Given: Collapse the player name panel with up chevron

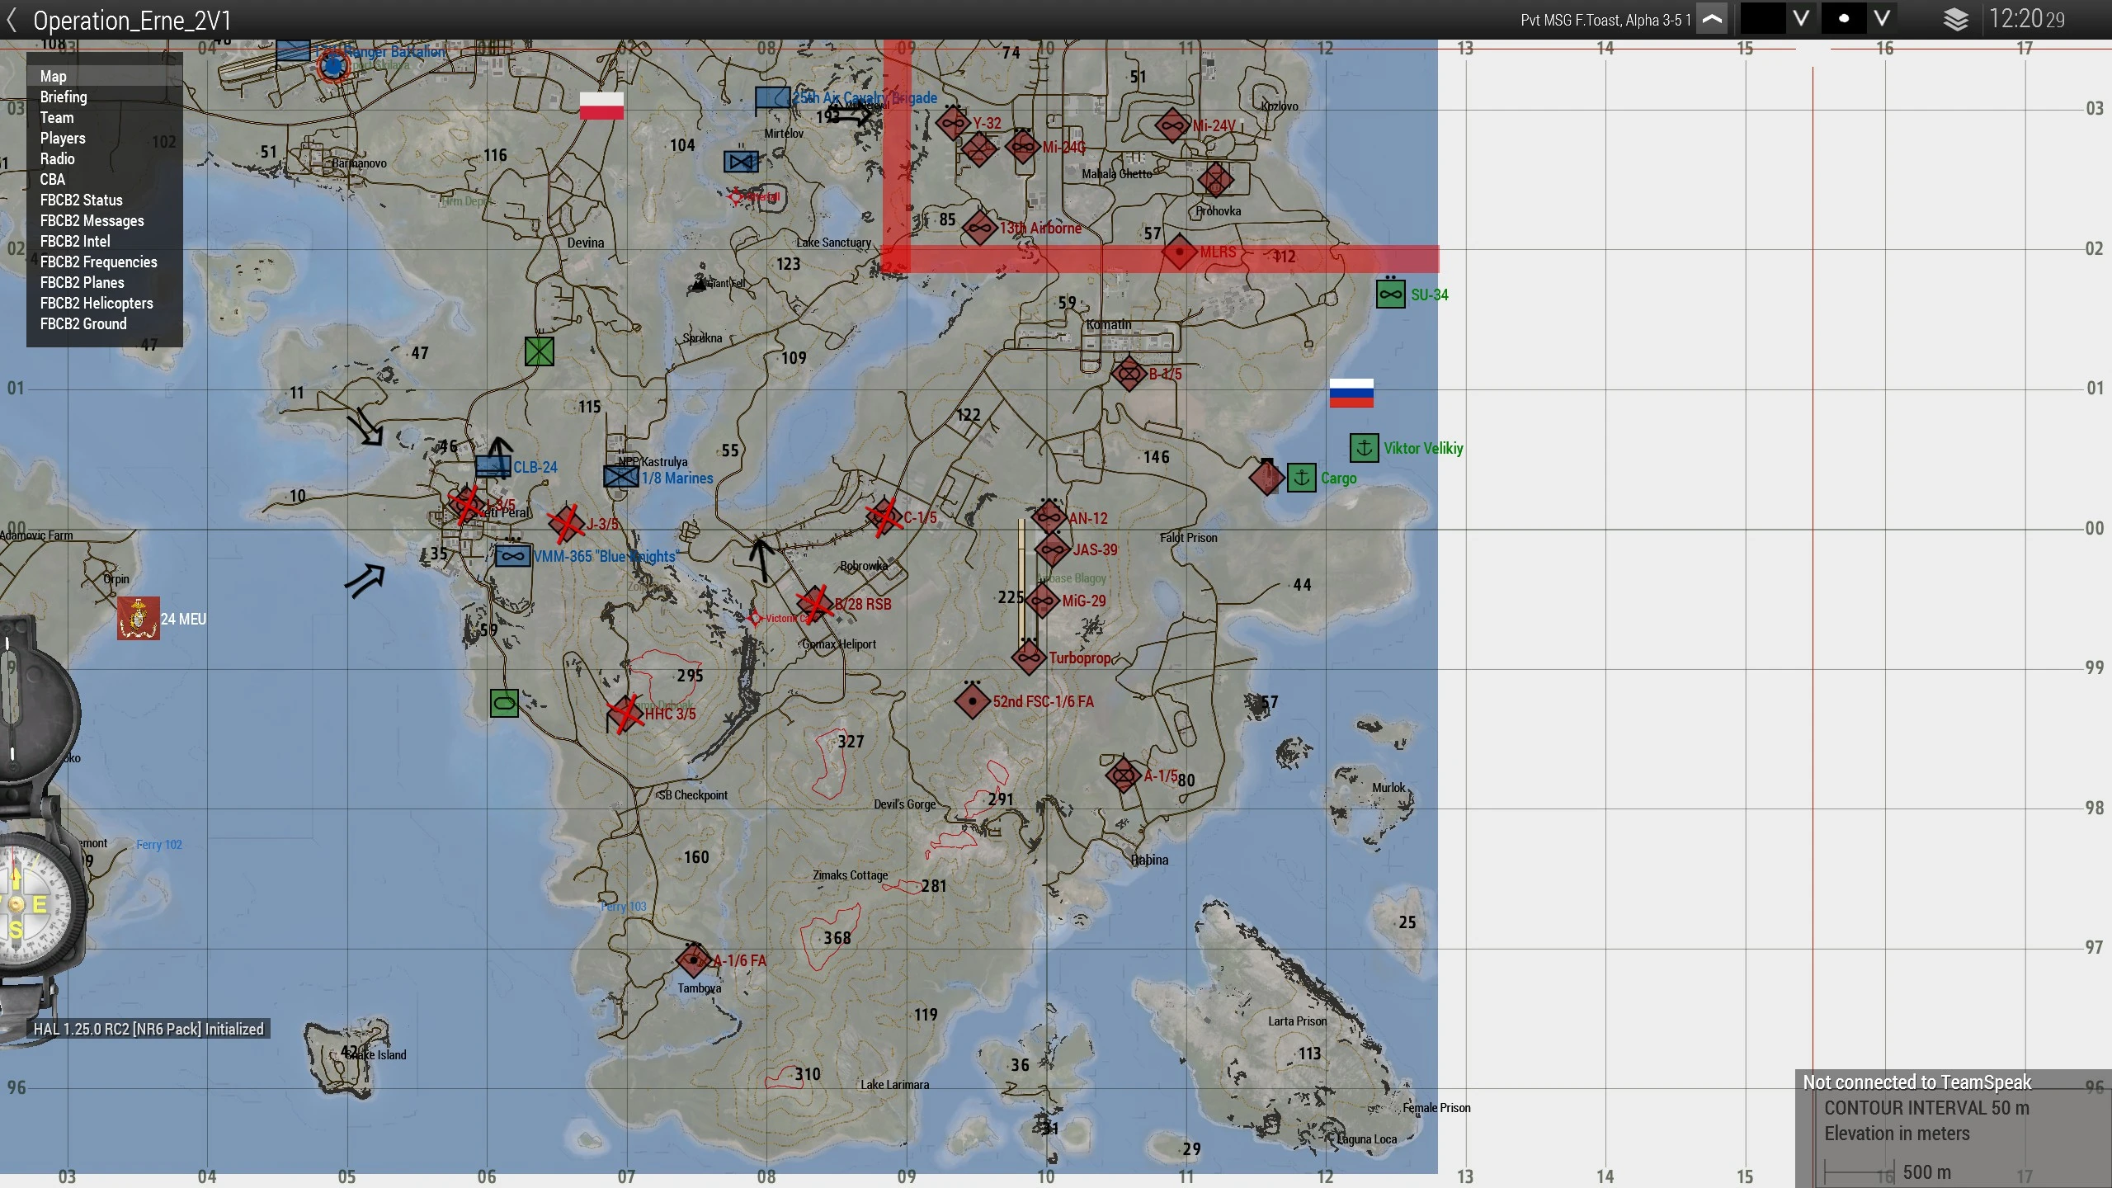Looking at the screenshot, I should point(1712,20).
